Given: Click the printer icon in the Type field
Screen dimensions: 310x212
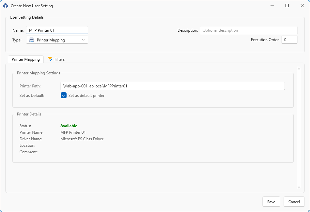Looking at the screenshot, I should point(32,40).
